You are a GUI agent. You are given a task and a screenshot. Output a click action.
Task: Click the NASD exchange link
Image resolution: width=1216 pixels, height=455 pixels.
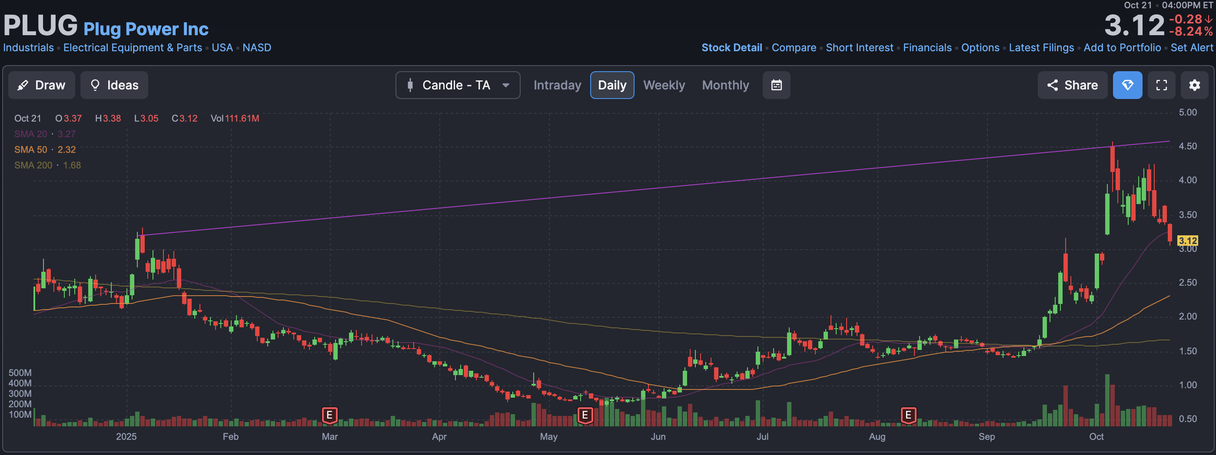pos(257,48)
